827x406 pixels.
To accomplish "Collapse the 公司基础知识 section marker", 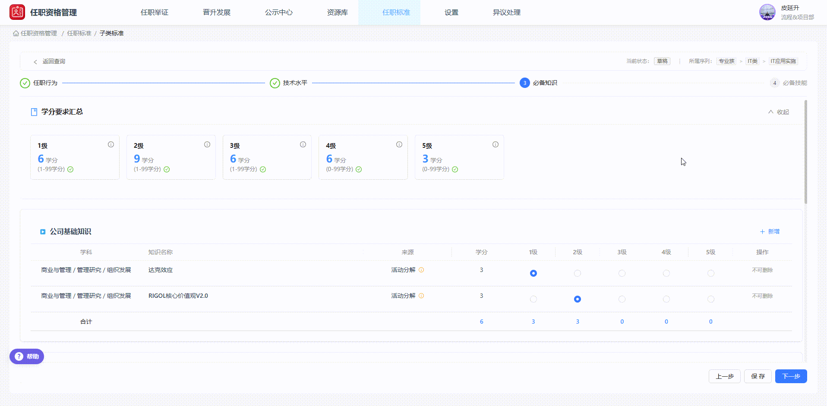I will [43, 232].
